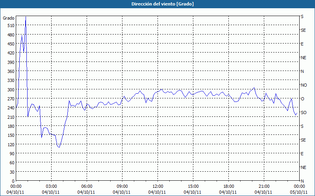Click the 21:00 time axis label
The height and width of the screenshot is (196, 315).
coord(264,187)
